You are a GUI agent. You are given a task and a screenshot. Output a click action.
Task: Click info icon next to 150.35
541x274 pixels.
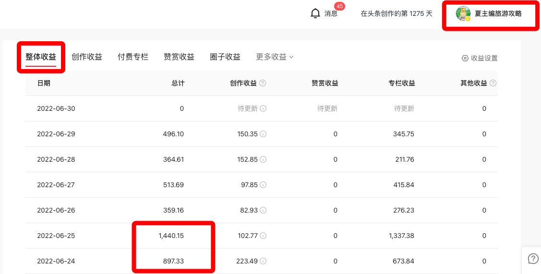[263, 134]
